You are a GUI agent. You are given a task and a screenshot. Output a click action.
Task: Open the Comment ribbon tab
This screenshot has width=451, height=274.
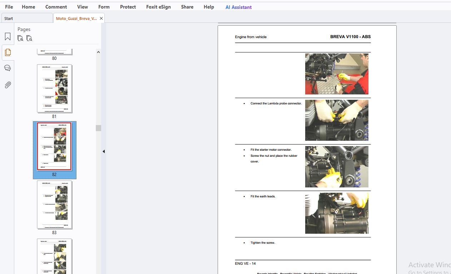[x=56, y=7]
